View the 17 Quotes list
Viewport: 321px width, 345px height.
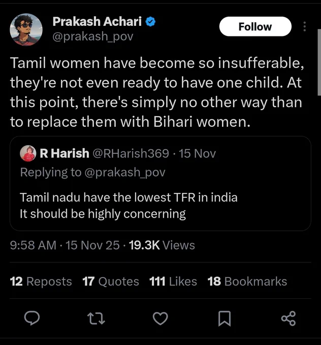coord(111,281)
